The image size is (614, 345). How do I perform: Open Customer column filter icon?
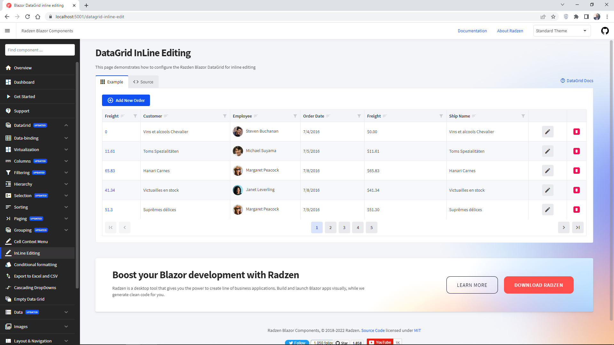point(225,116)
